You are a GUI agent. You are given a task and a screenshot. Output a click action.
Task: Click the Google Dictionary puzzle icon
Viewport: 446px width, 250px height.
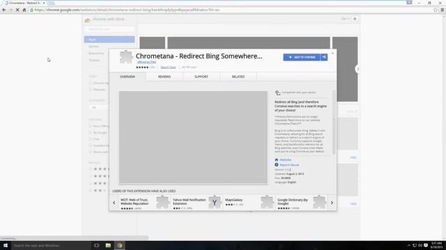tap(319, 202)
